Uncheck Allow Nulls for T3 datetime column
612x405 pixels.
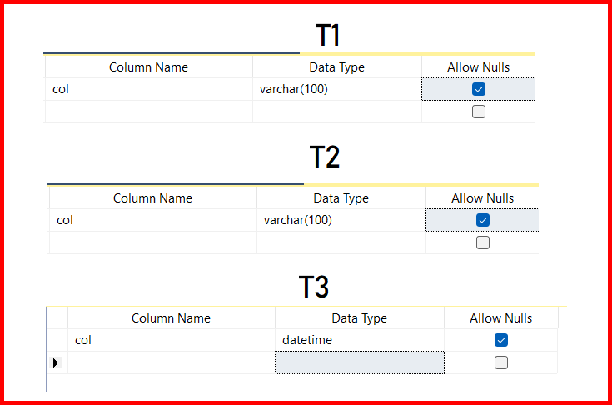pos(501,340)
